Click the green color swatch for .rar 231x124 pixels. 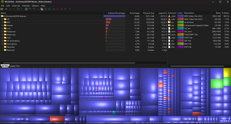click(x=180, y=22)
